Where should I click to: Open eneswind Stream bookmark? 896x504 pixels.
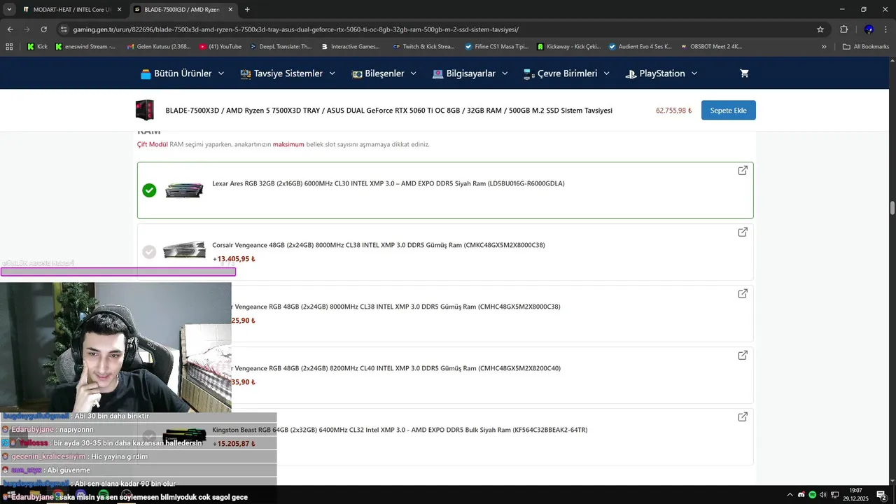click(85, 47)
